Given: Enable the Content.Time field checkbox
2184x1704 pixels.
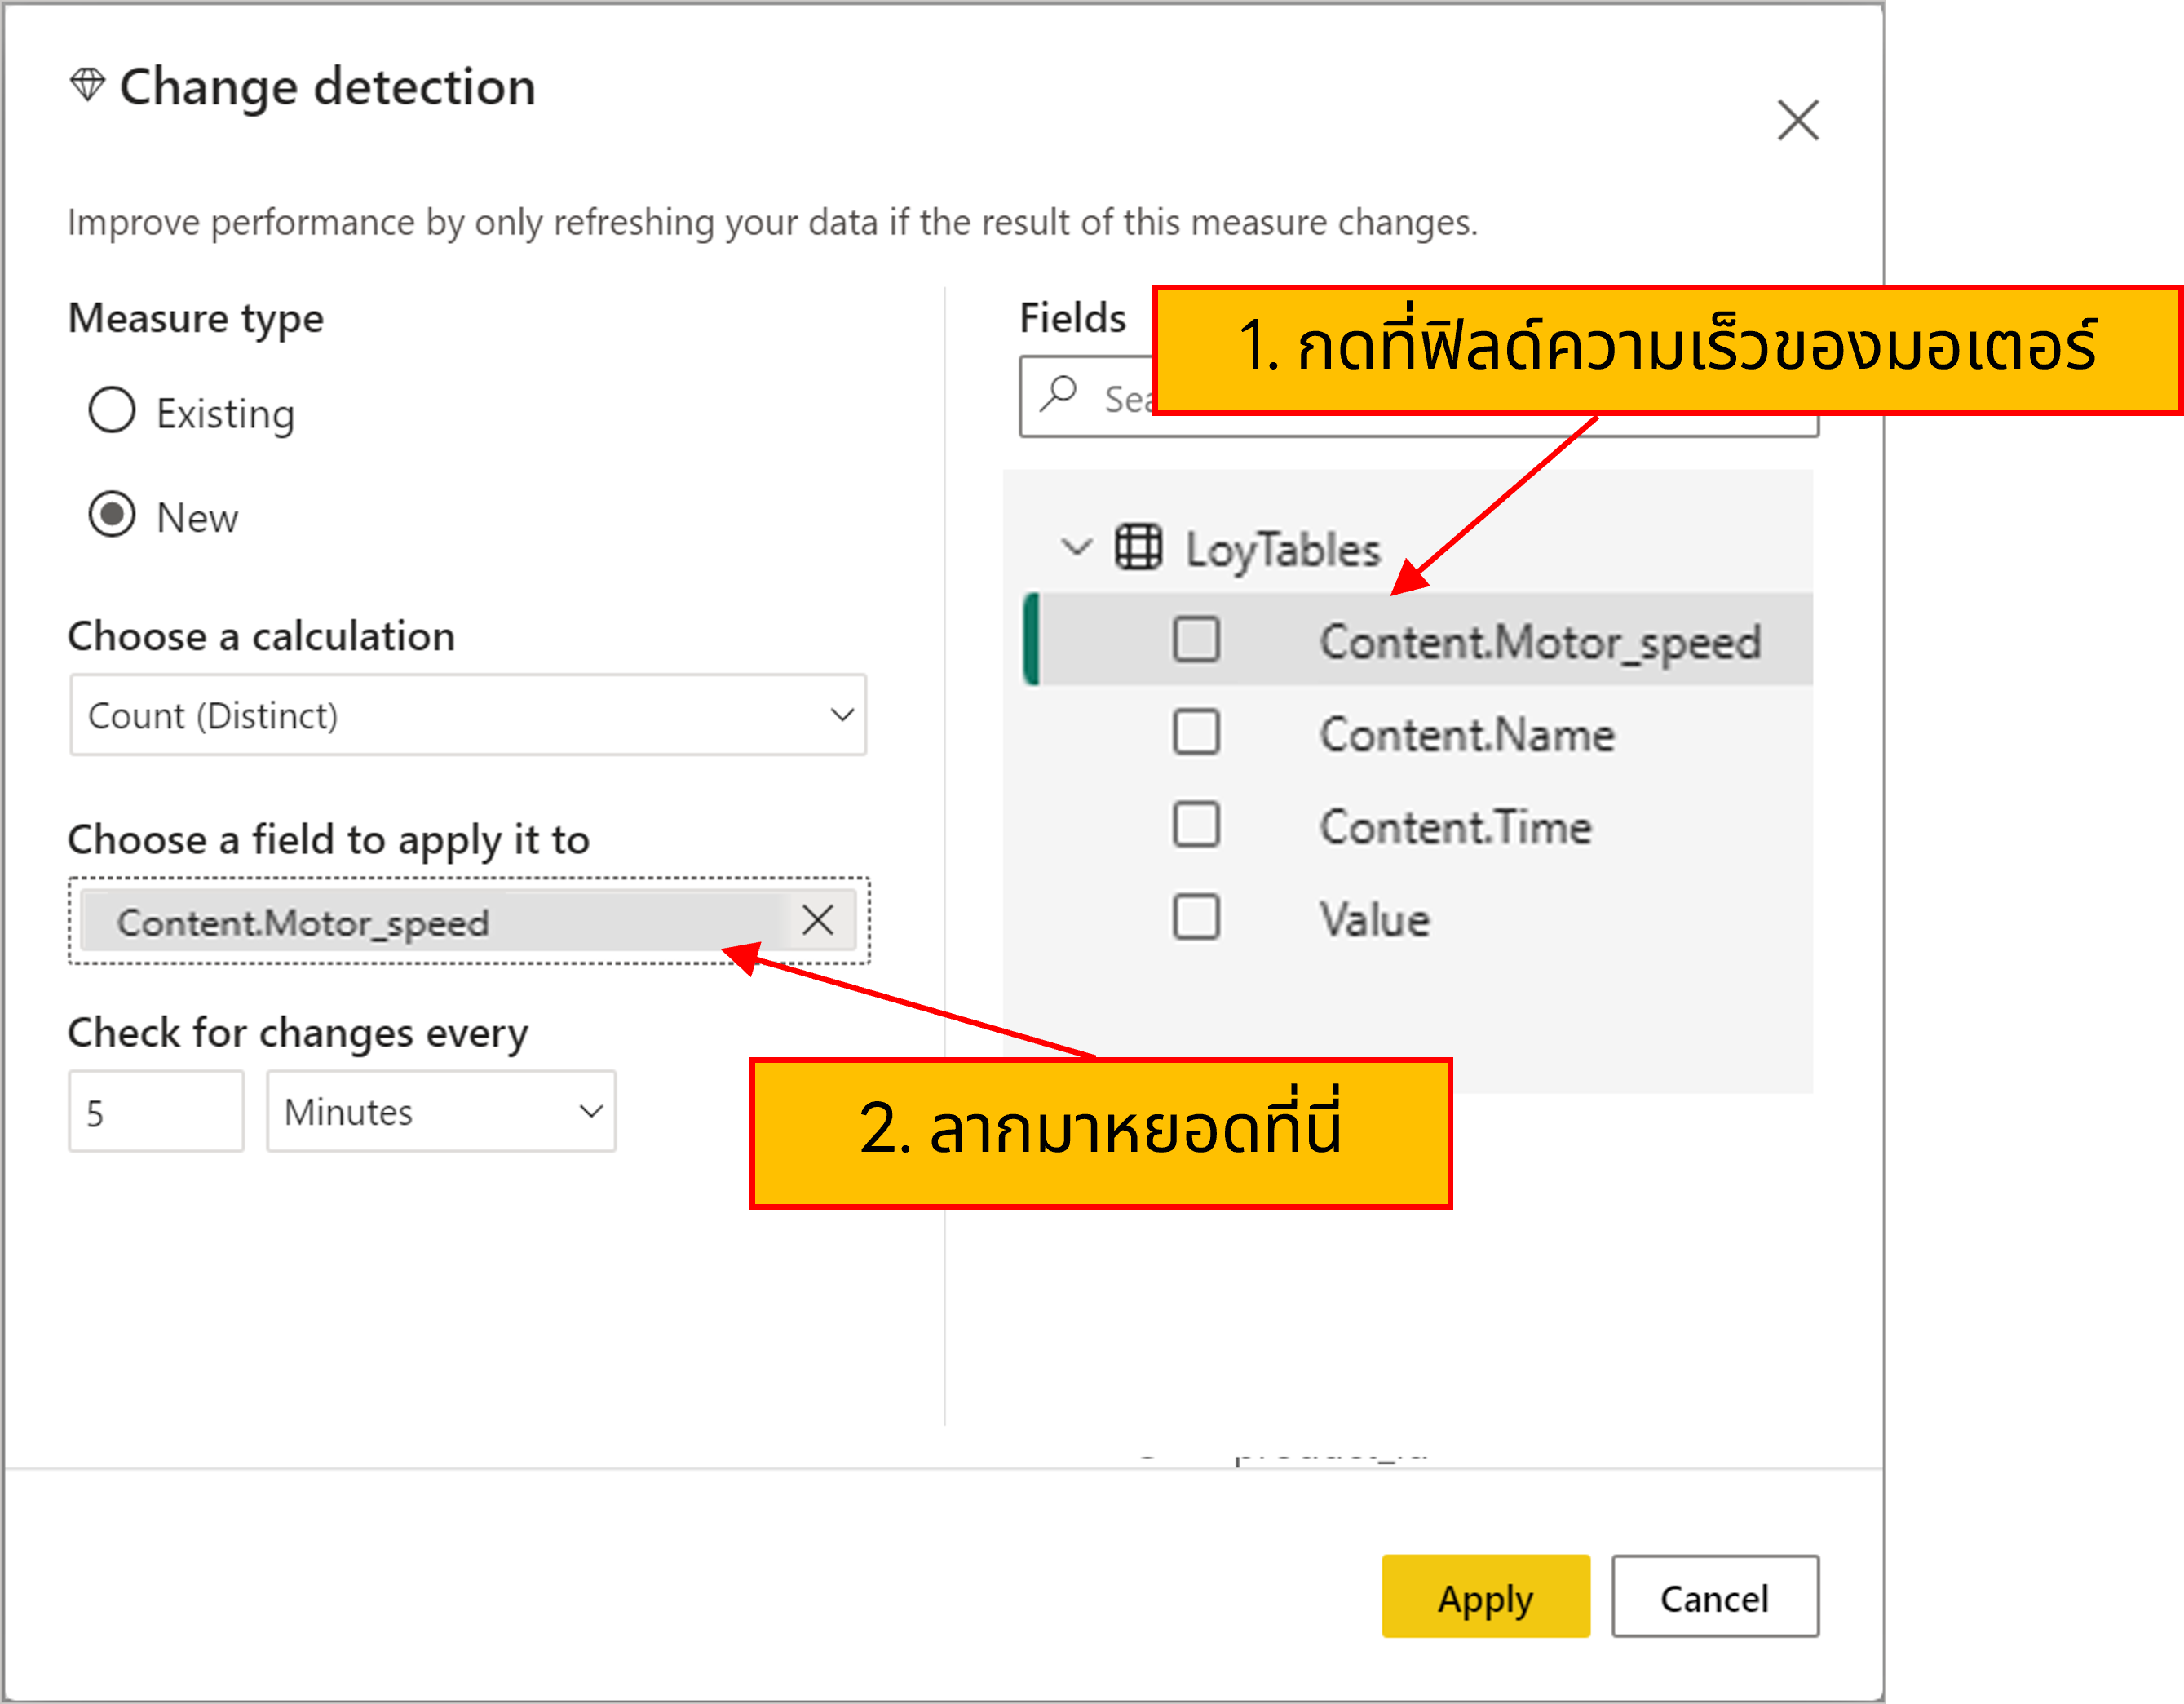Looking at the screenshot, I should (1196, 825).
